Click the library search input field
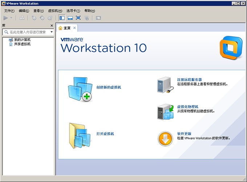 tap(28, 32)
